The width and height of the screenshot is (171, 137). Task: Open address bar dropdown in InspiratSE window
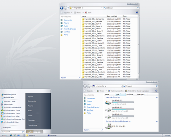[102, 8]
